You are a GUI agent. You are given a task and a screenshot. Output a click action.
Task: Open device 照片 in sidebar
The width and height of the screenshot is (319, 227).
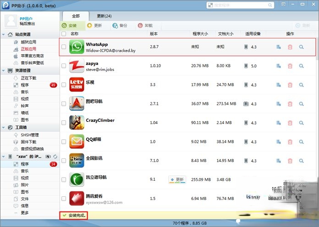[x=25, y=185]
